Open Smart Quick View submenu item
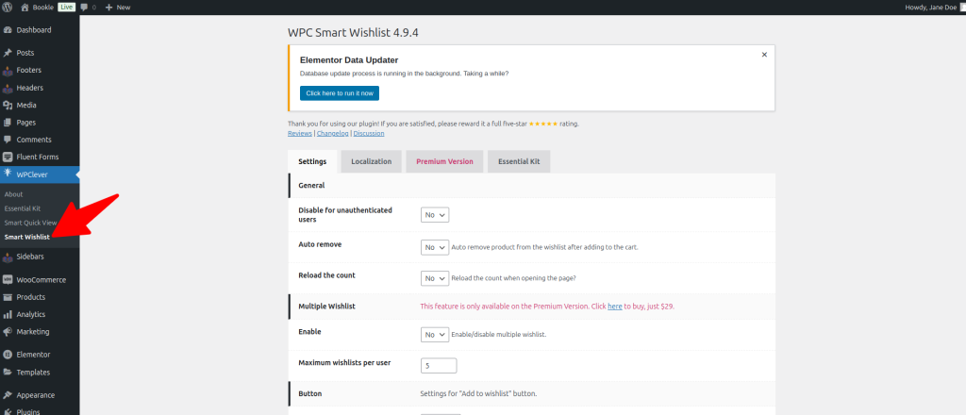966x415 pixels. [30, 223]
